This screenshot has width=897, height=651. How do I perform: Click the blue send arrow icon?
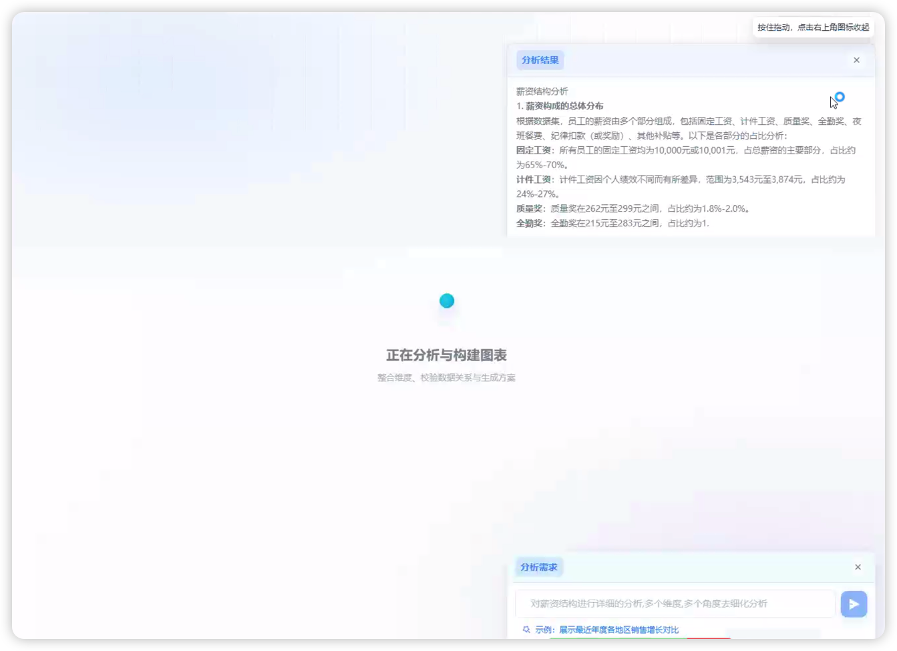(854, 604)
